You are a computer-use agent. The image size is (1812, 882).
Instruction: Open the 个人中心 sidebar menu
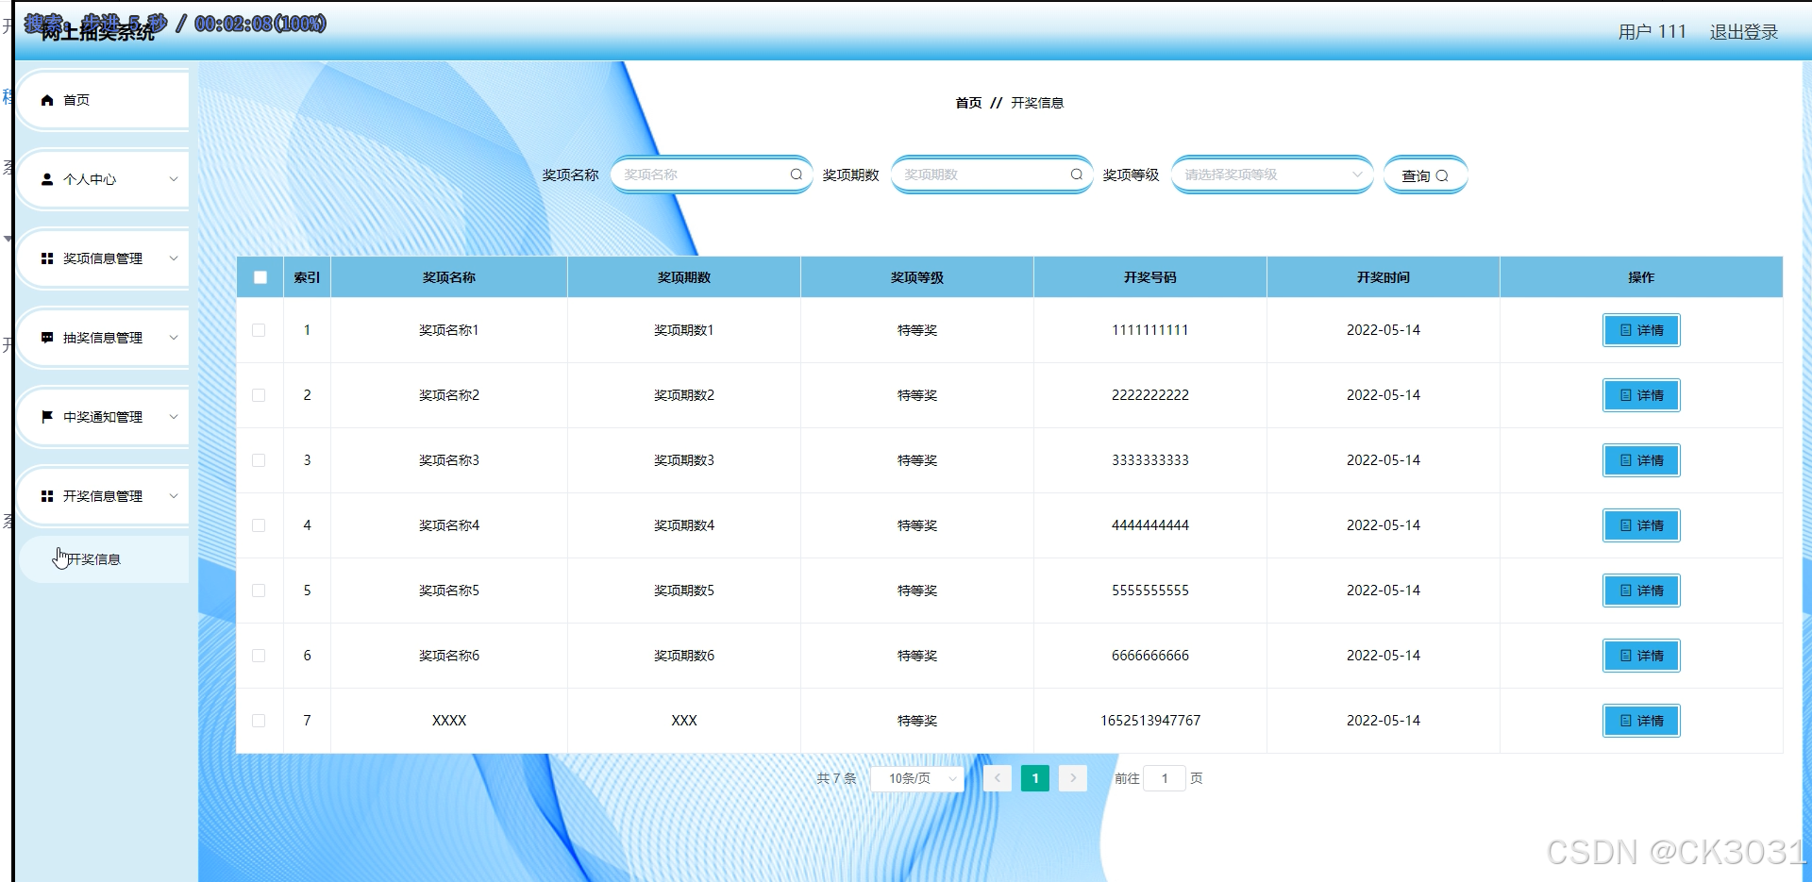(x=104, y=179)
